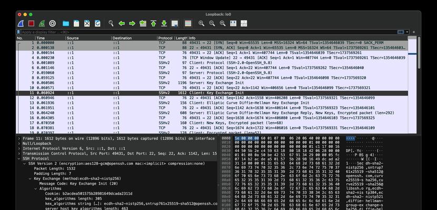Click the Go to specified packet icon

click(x=143, y=24)
